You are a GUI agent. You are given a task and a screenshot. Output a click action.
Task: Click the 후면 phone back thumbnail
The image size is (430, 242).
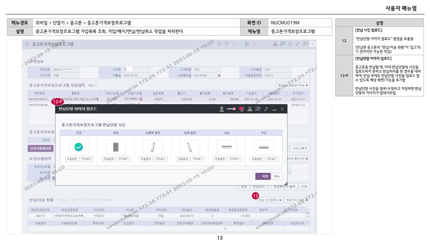coord(115,147)
